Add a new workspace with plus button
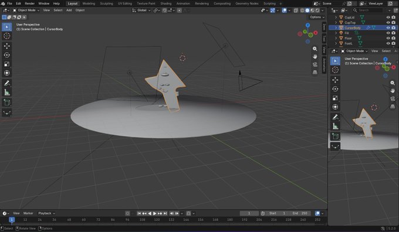 [x=280, y=4]
